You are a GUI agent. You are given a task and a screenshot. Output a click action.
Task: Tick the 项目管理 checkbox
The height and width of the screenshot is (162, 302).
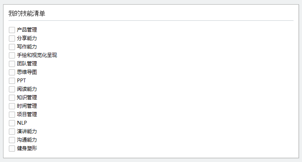pos(12,115)
